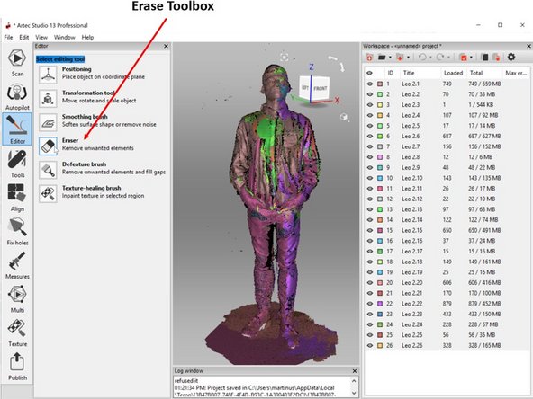Click the color swatch of Leo 2.1
The image size is (533, 399).
click(x=380, y=84)
